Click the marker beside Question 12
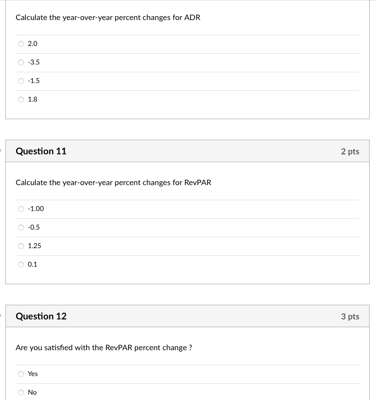 (x=1, y=316)
